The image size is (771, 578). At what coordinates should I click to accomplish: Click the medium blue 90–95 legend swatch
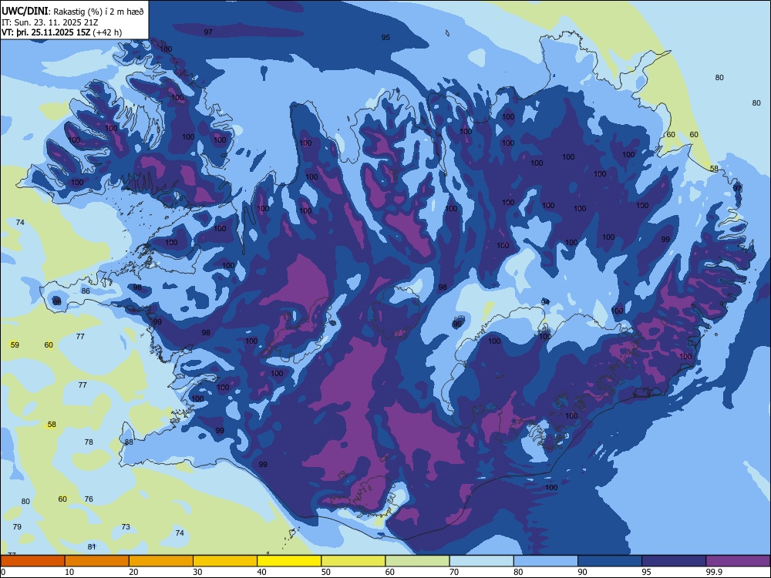[610, 561]
